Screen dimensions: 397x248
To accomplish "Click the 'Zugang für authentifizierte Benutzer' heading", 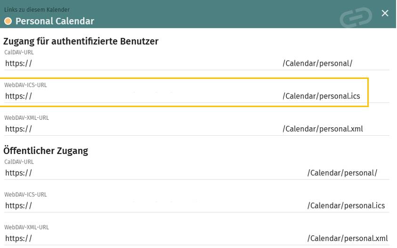I will click(81, 41).
